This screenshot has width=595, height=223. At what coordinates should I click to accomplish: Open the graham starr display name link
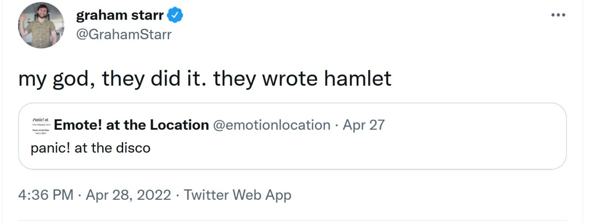[x=119, y=16]
